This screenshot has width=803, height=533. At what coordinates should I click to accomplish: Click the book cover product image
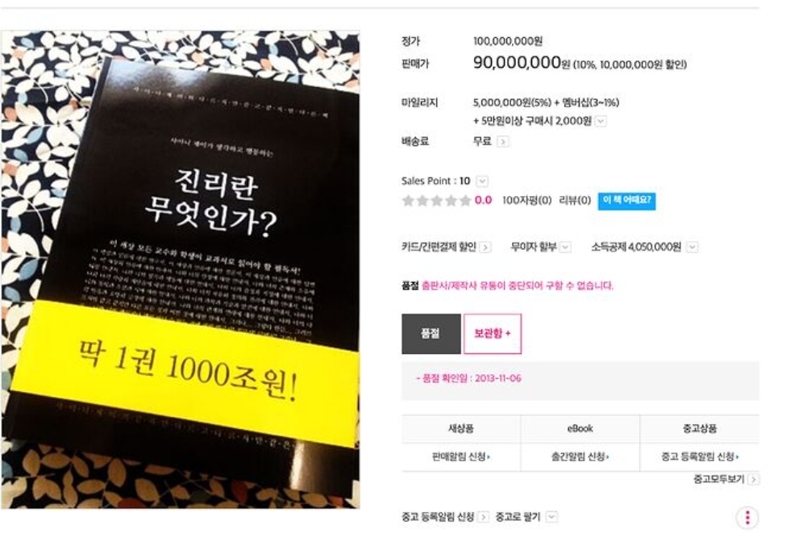pyautogui.click(x=181, y=270)
